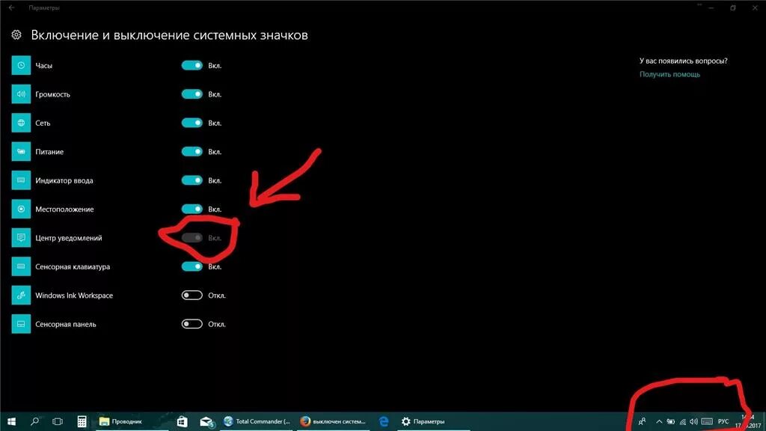
Task: Switch off Индикатор ввода toggle
Action: (192, 180)
